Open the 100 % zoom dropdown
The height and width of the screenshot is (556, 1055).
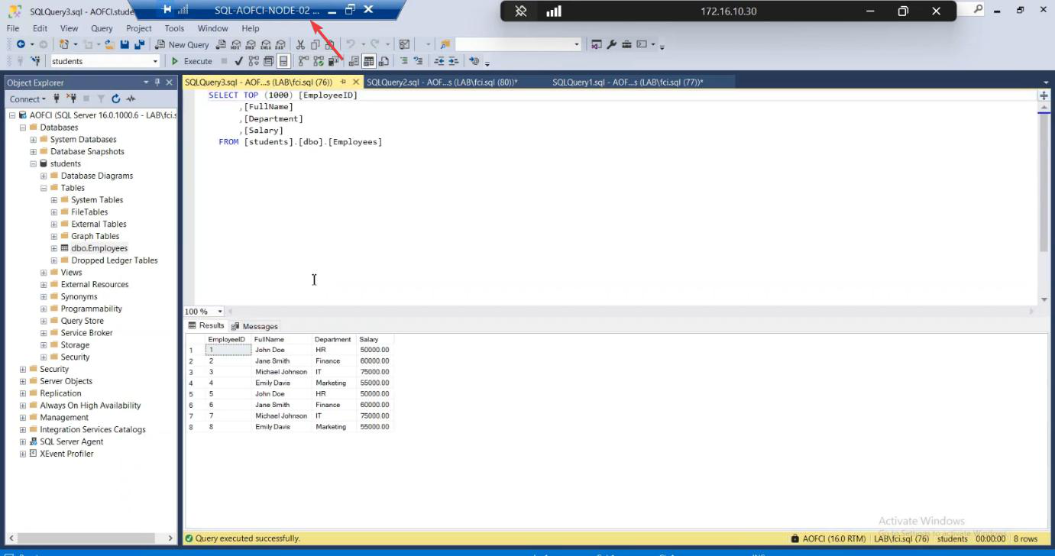click(220, 312)
